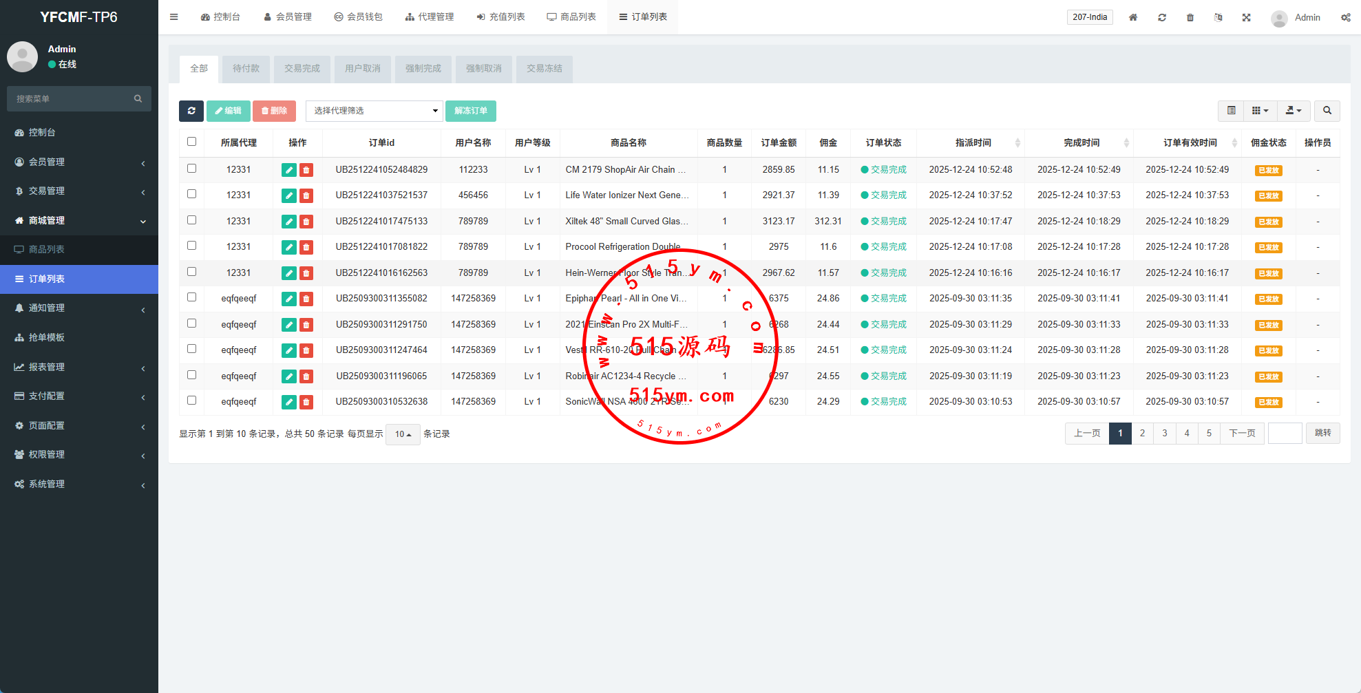Sort by 完成时间 column header
The image size is (1361, 693).
(1082, 142)
